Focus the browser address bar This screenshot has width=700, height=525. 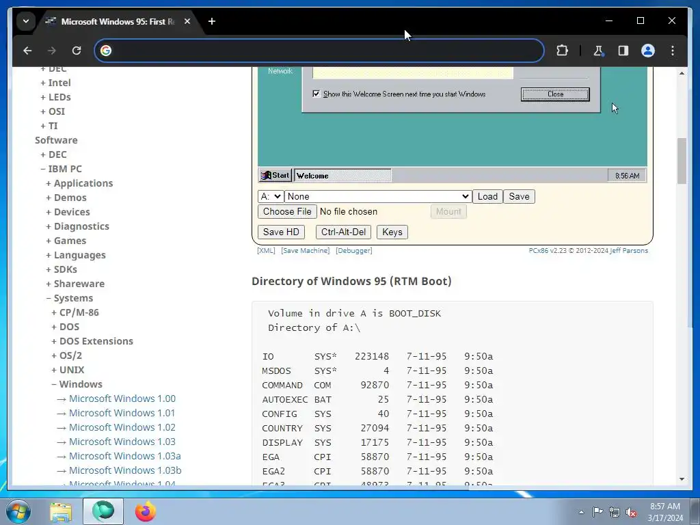319,51
